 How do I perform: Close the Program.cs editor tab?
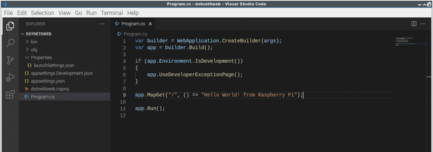(x=150, y=24)
